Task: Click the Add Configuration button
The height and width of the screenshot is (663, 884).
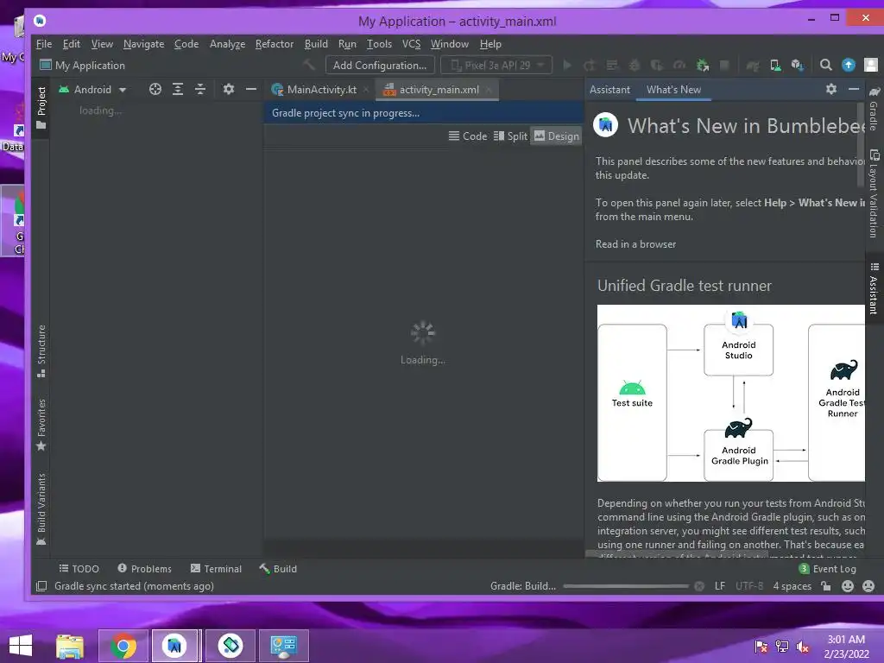Action: click(380, 66)
